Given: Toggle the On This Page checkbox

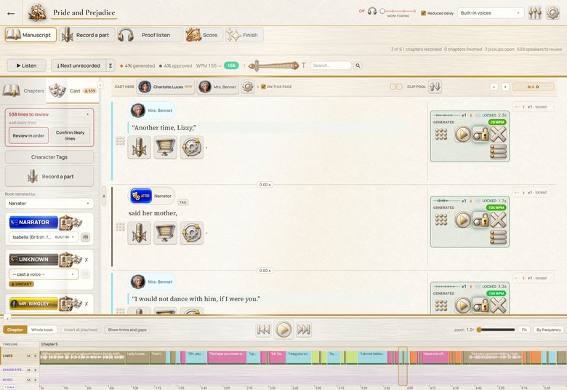Looking at the screenshot, I should 263,87.
